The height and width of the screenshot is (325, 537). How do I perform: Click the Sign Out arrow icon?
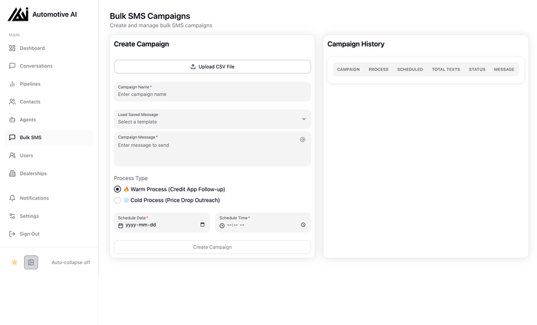click(x=12, y=234)
